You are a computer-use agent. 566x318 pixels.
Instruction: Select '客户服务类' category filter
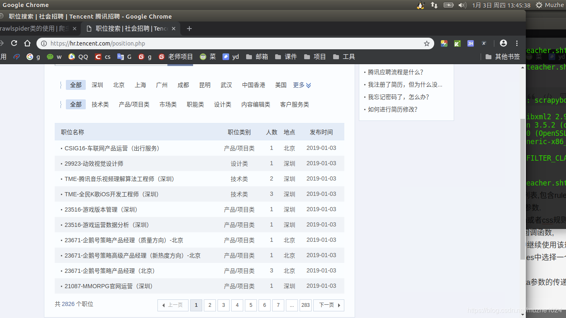[295, 104]
